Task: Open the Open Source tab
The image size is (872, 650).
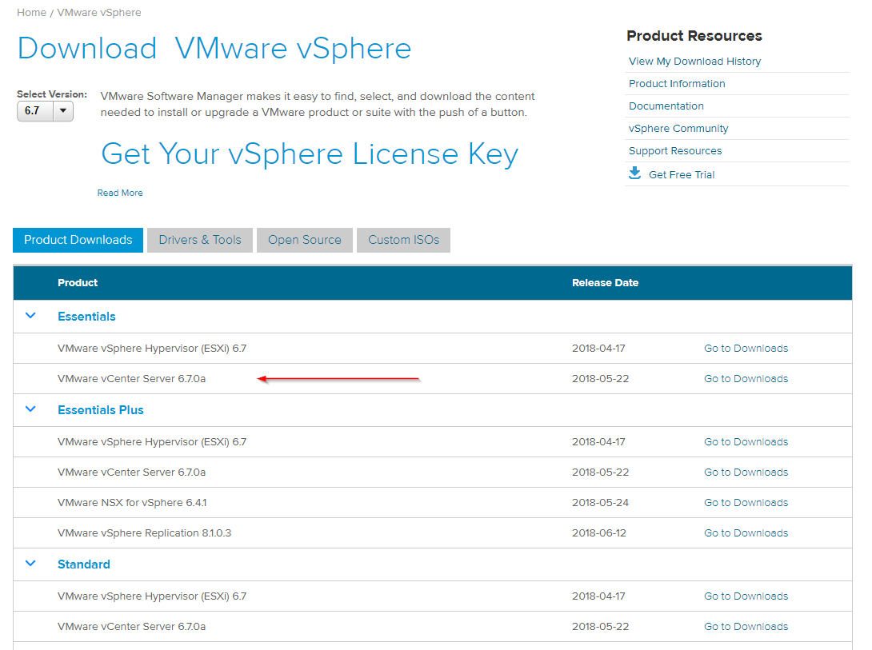Action: 305,240
